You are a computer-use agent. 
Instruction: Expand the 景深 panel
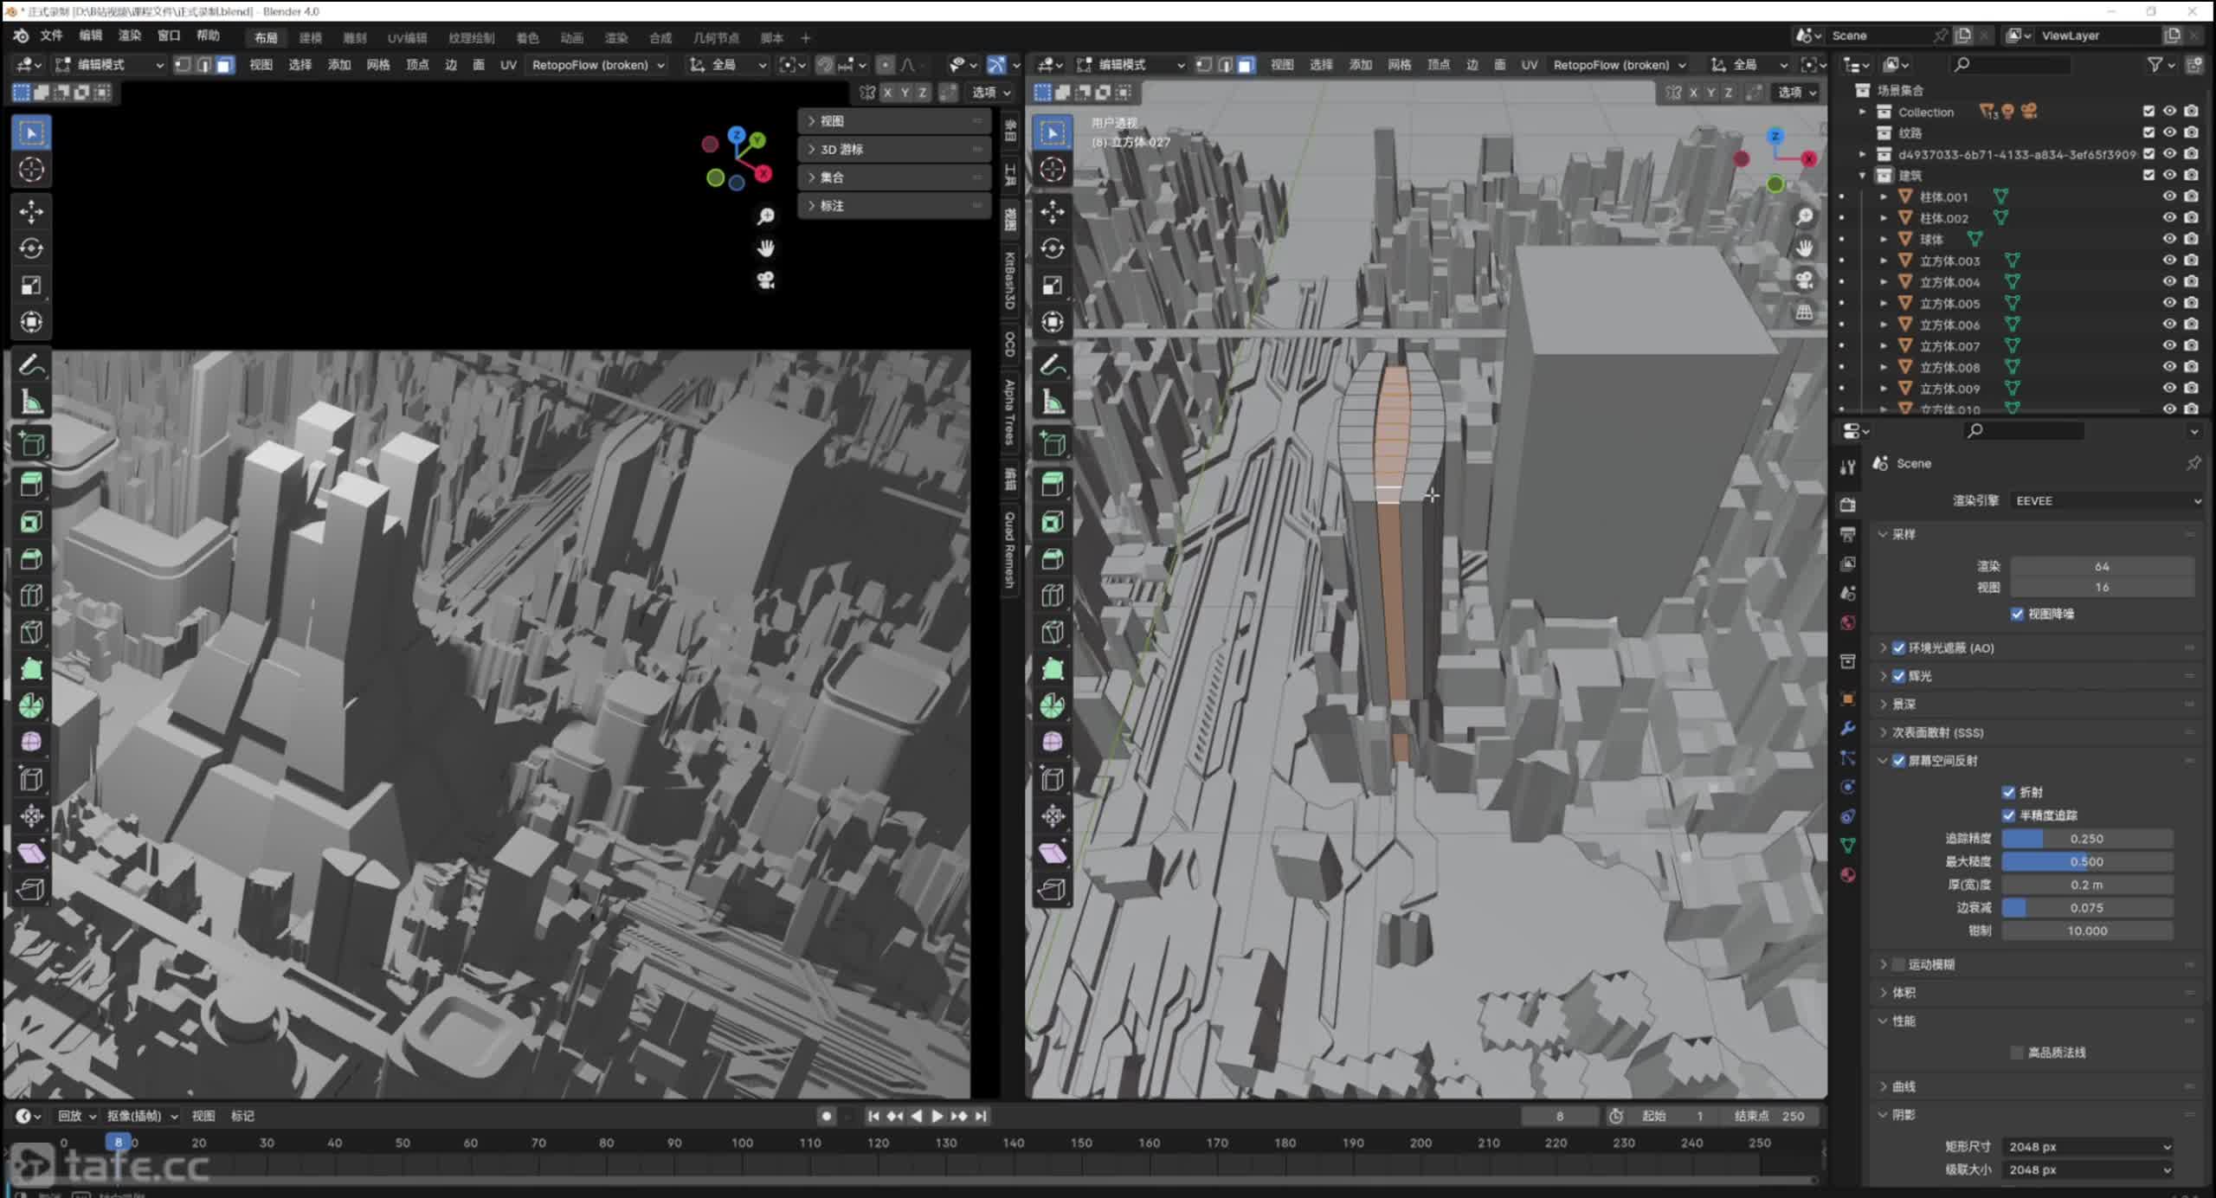[2035, 705]
